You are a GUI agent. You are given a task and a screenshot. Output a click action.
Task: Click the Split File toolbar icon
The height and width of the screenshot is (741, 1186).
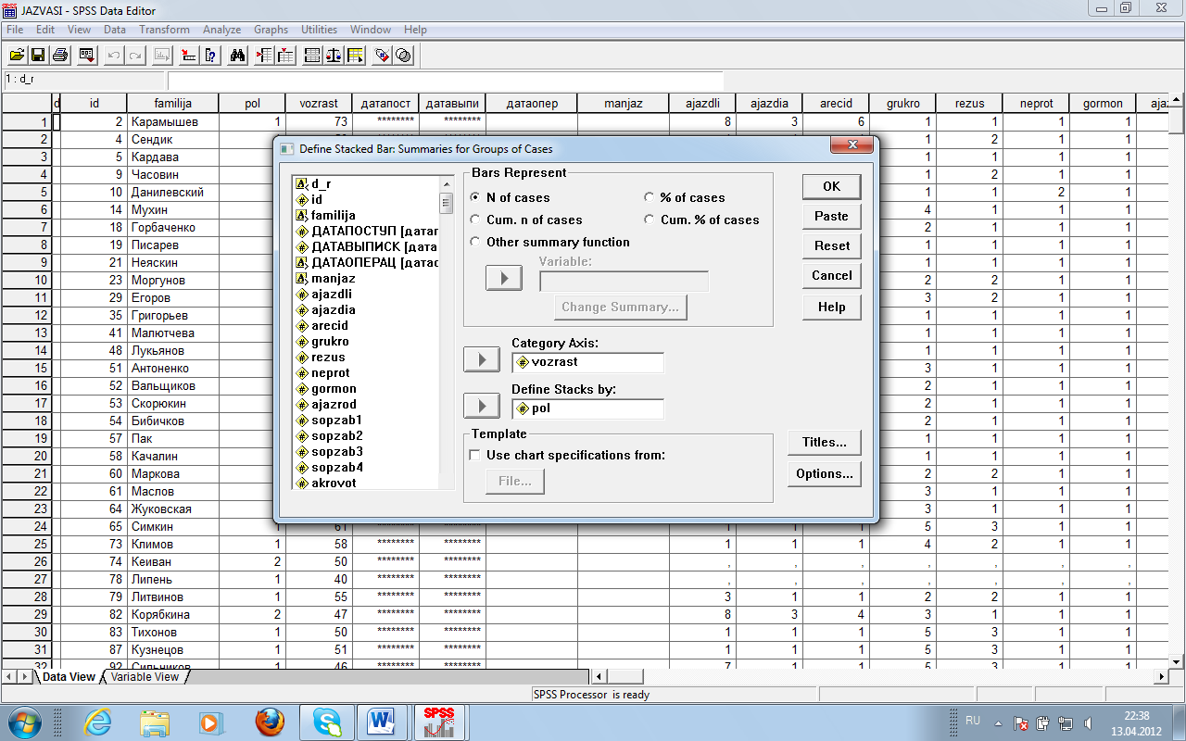(312, 56)
